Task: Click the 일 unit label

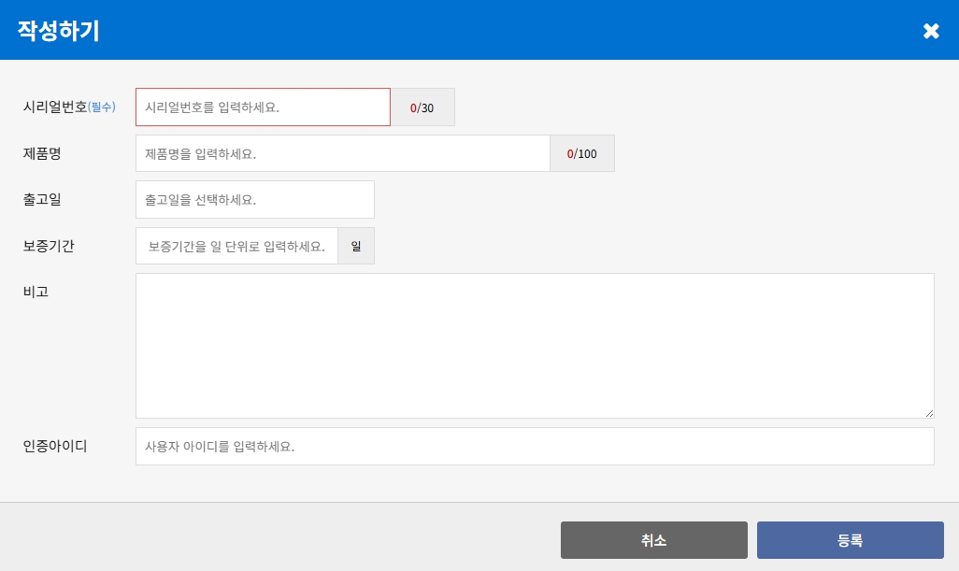Action: [x=356, y=246]
